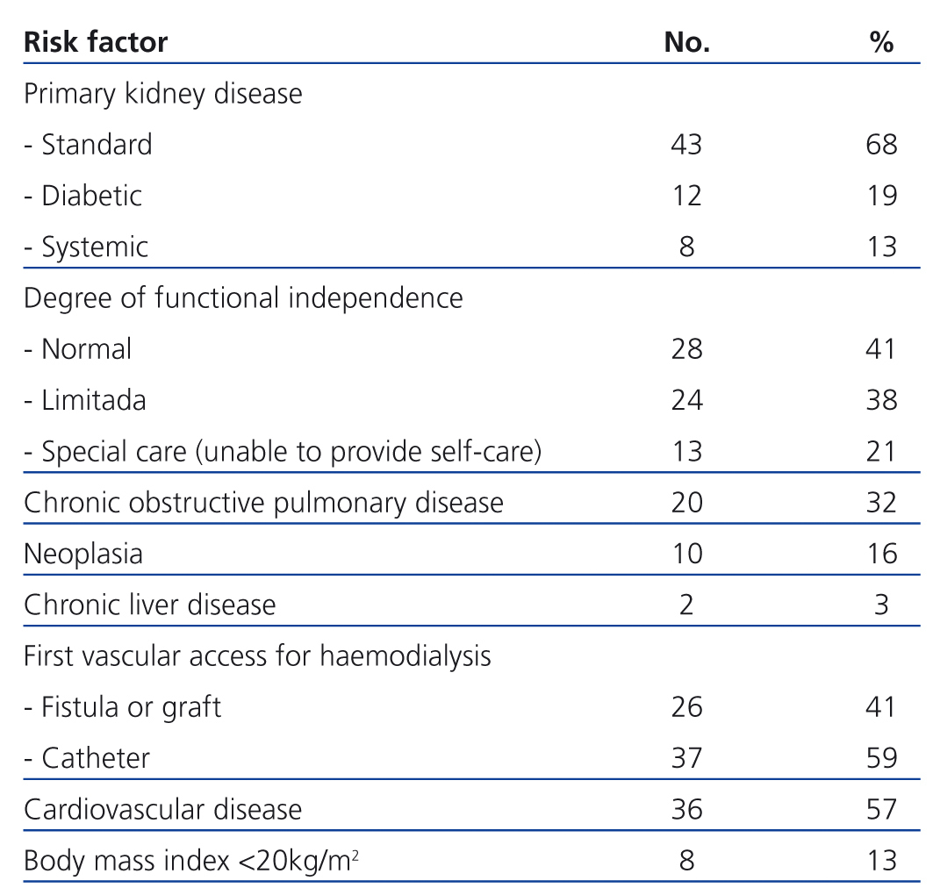Click the "- Standard" row label
Image resolution: width=933 pixels, height=895 pixels.
[88, 144]
